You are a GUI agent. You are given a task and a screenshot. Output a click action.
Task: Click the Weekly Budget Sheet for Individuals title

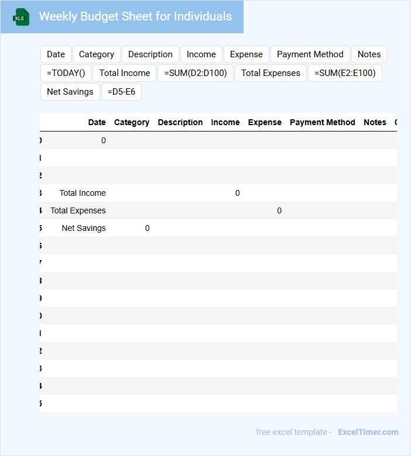[x=135, y=16]
